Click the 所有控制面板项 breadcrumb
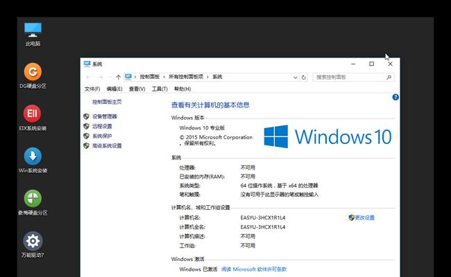The width and height of the screenshot is (451, 277). coord(186,77)
